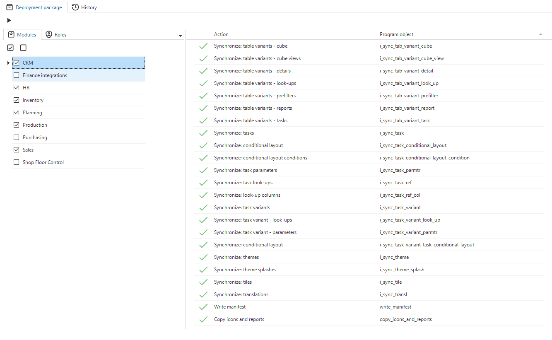This screenshot has width=552, height=340.
Task: Expand the CRM tree node arrow
Action: pyautogui.click(x=8, y=63)
